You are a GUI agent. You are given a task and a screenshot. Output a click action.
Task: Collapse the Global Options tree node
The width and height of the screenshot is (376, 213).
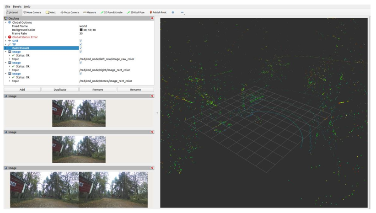(5, 22)
